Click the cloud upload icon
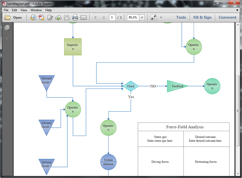 pyautogui.click(x=58, y=18)
